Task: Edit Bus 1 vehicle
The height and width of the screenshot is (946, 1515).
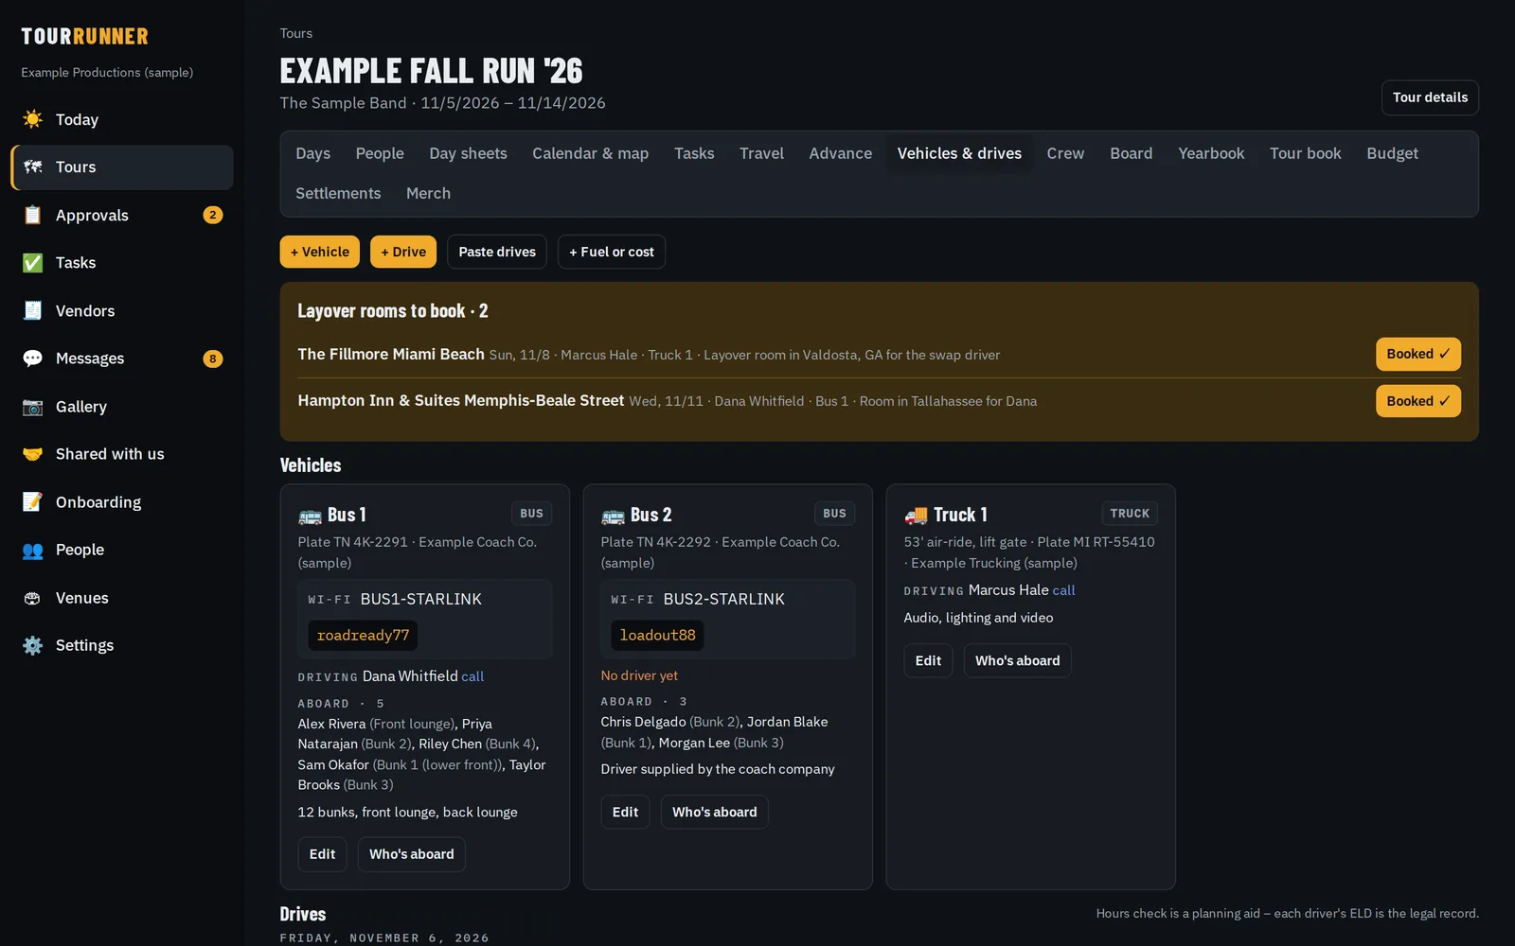Action: click(x=322, y=854)
